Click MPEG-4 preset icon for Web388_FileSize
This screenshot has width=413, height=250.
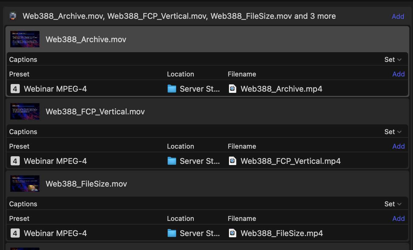point(15,233)
